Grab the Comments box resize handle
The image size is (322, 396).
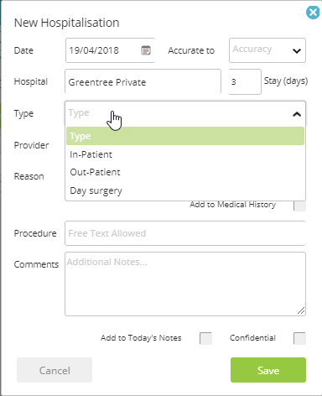click(x=301, y=310)
